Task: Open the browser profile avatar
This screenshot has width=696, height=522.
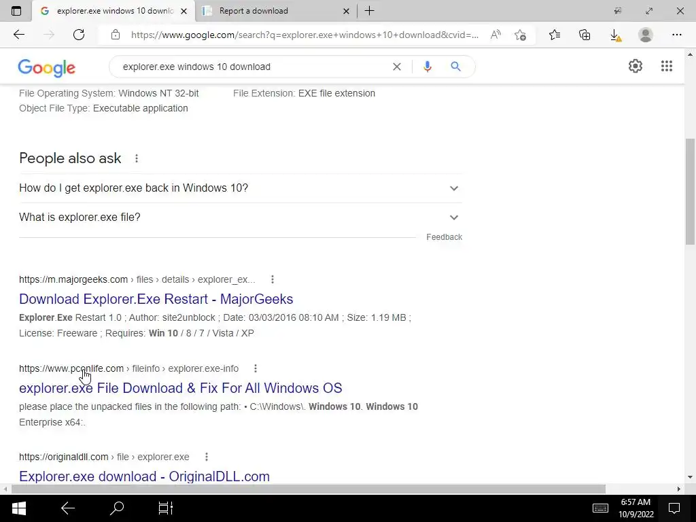Action: pyautogui.click(x=646, y=35)
